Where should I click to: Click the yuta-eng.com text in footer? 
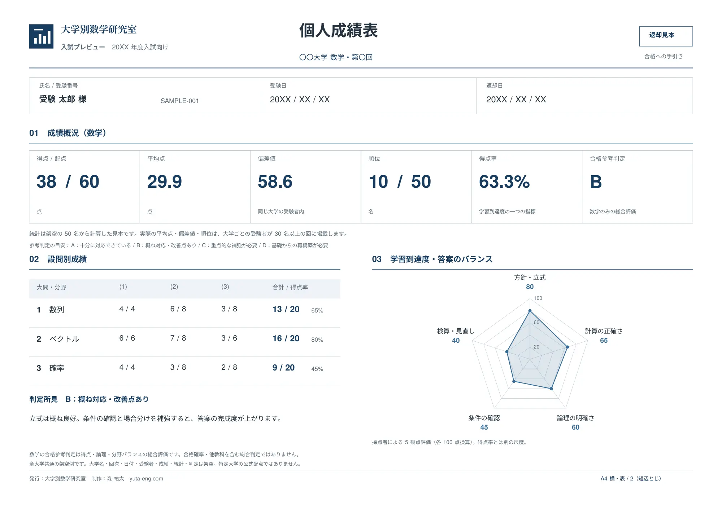click(x=146, y=479)
